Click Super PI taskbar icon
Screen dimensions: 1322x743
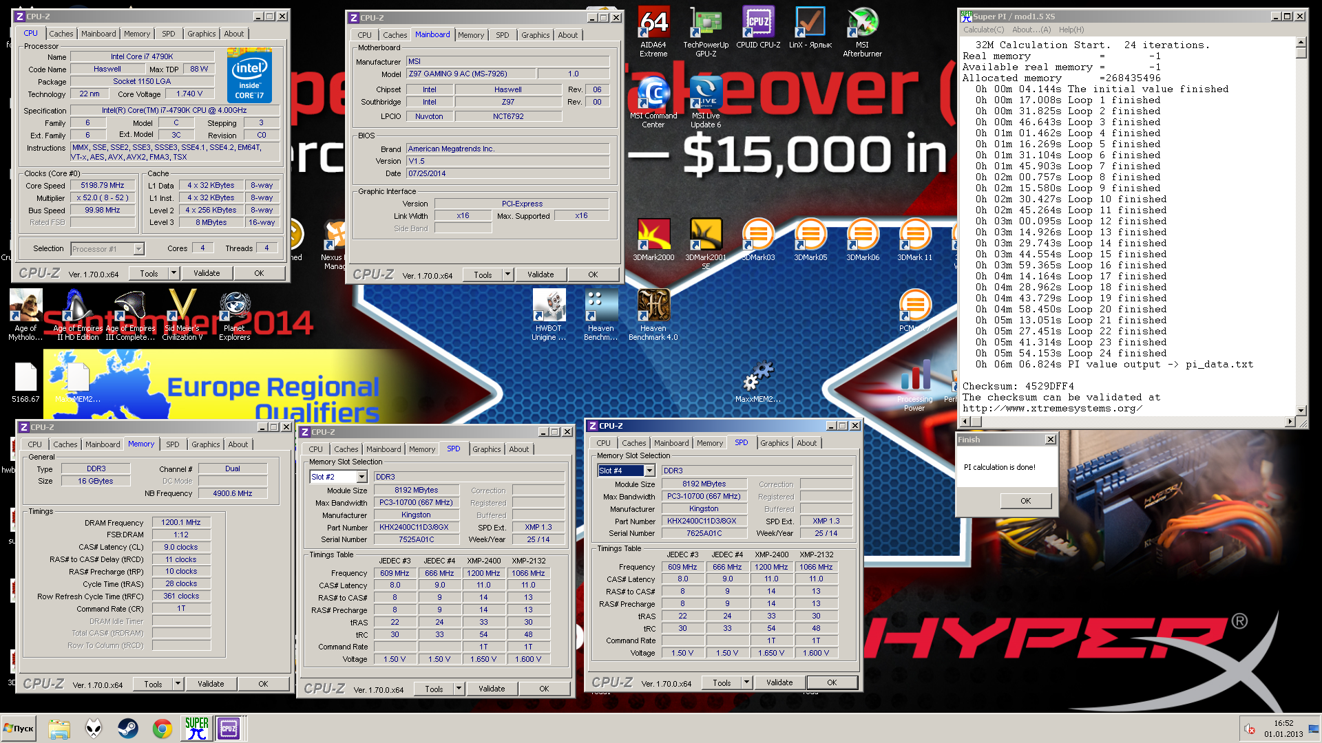(196, 728)
